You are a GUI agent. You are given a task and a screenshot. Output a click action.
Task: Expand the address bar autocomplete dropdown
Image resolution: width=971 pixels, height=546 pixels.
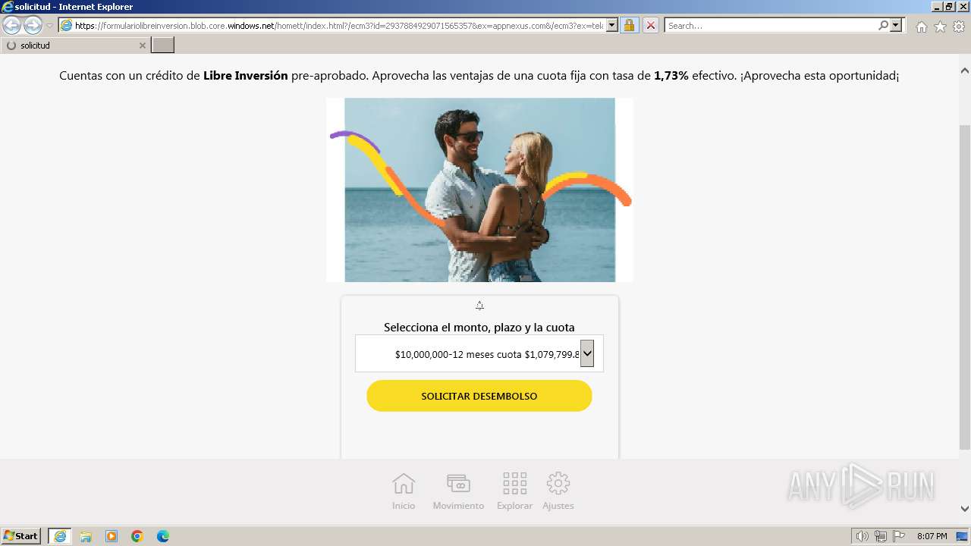[612, 26]
